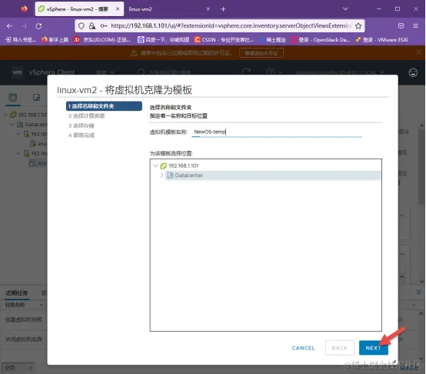The width and height of the screenshot is (426, 374).
Task: Go forward in browser history
Action: pyautogui.click(x=24, y=26)
